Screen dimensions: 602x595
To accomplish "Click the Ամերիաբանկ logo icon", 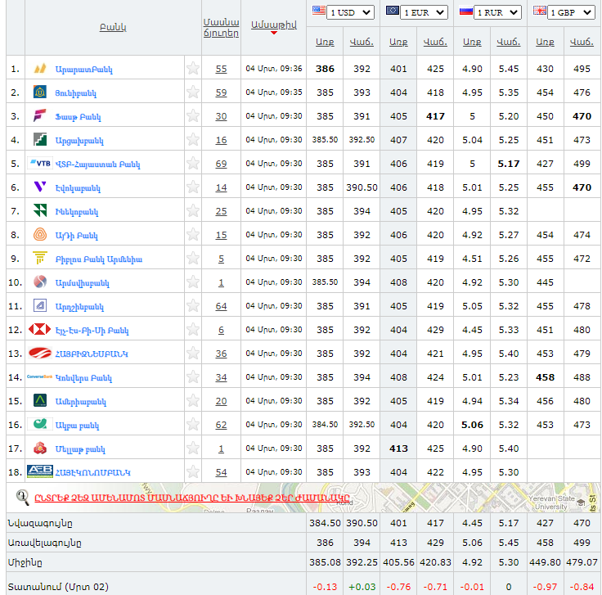I will [x=40, y=400].
